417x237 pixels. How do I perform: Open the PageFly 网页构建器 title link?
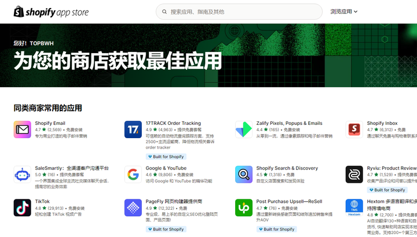tap(174, 201)
